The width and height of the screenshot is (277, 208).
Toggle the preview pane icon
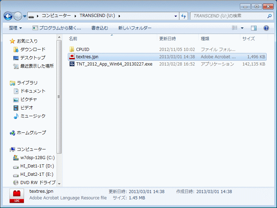click(x=254, y=28)
